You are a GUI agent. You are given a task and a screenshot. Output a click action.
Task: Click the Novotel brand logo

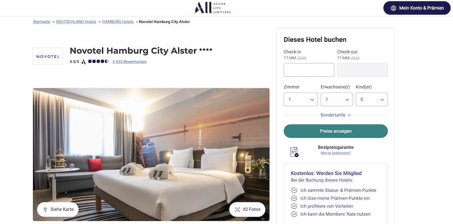(x=48, y=56)
